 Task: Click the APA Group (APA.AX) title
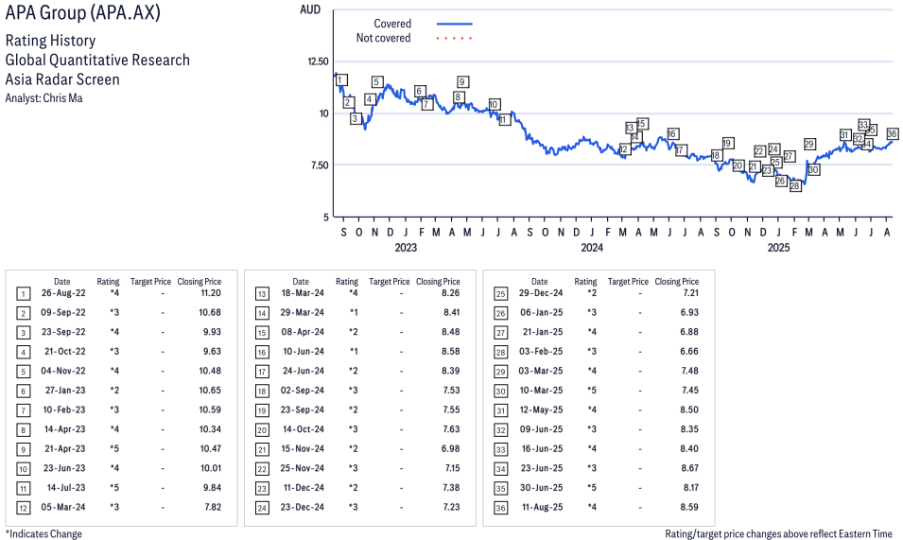pos(83,12)
